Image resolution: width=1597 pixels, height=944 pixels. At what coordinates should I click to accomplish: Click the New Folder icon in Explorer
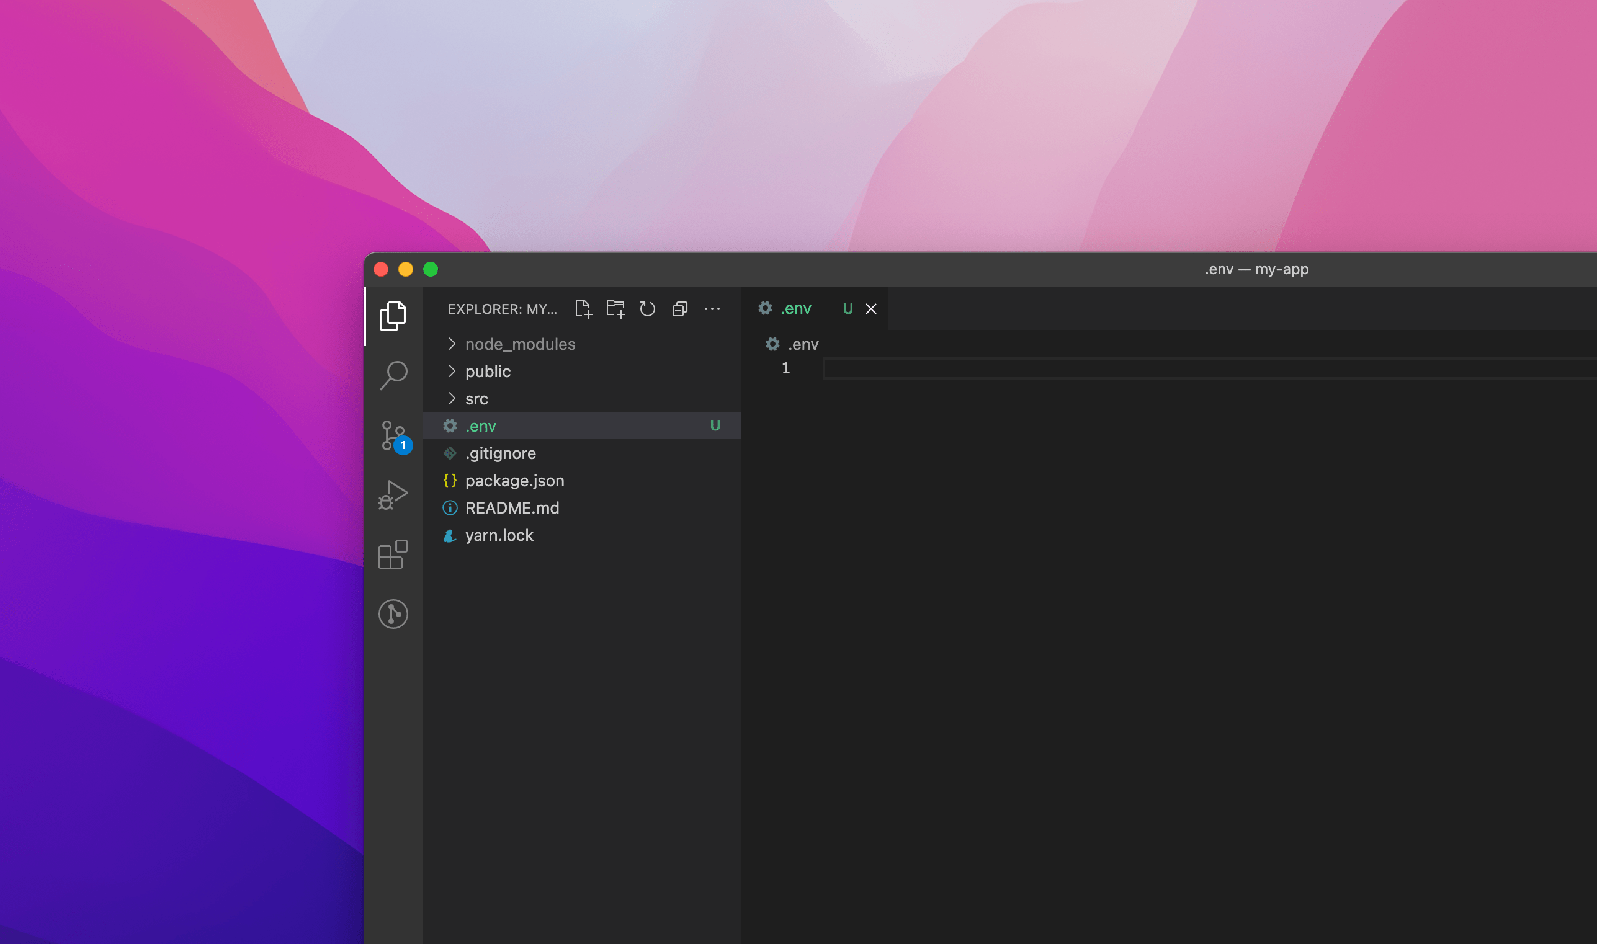click(x=615, y=309)
